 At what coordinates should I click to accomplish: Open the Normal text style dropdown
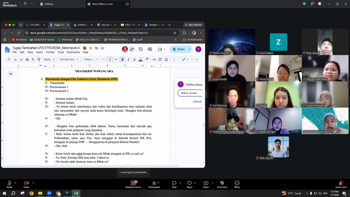tap(69, 60)
